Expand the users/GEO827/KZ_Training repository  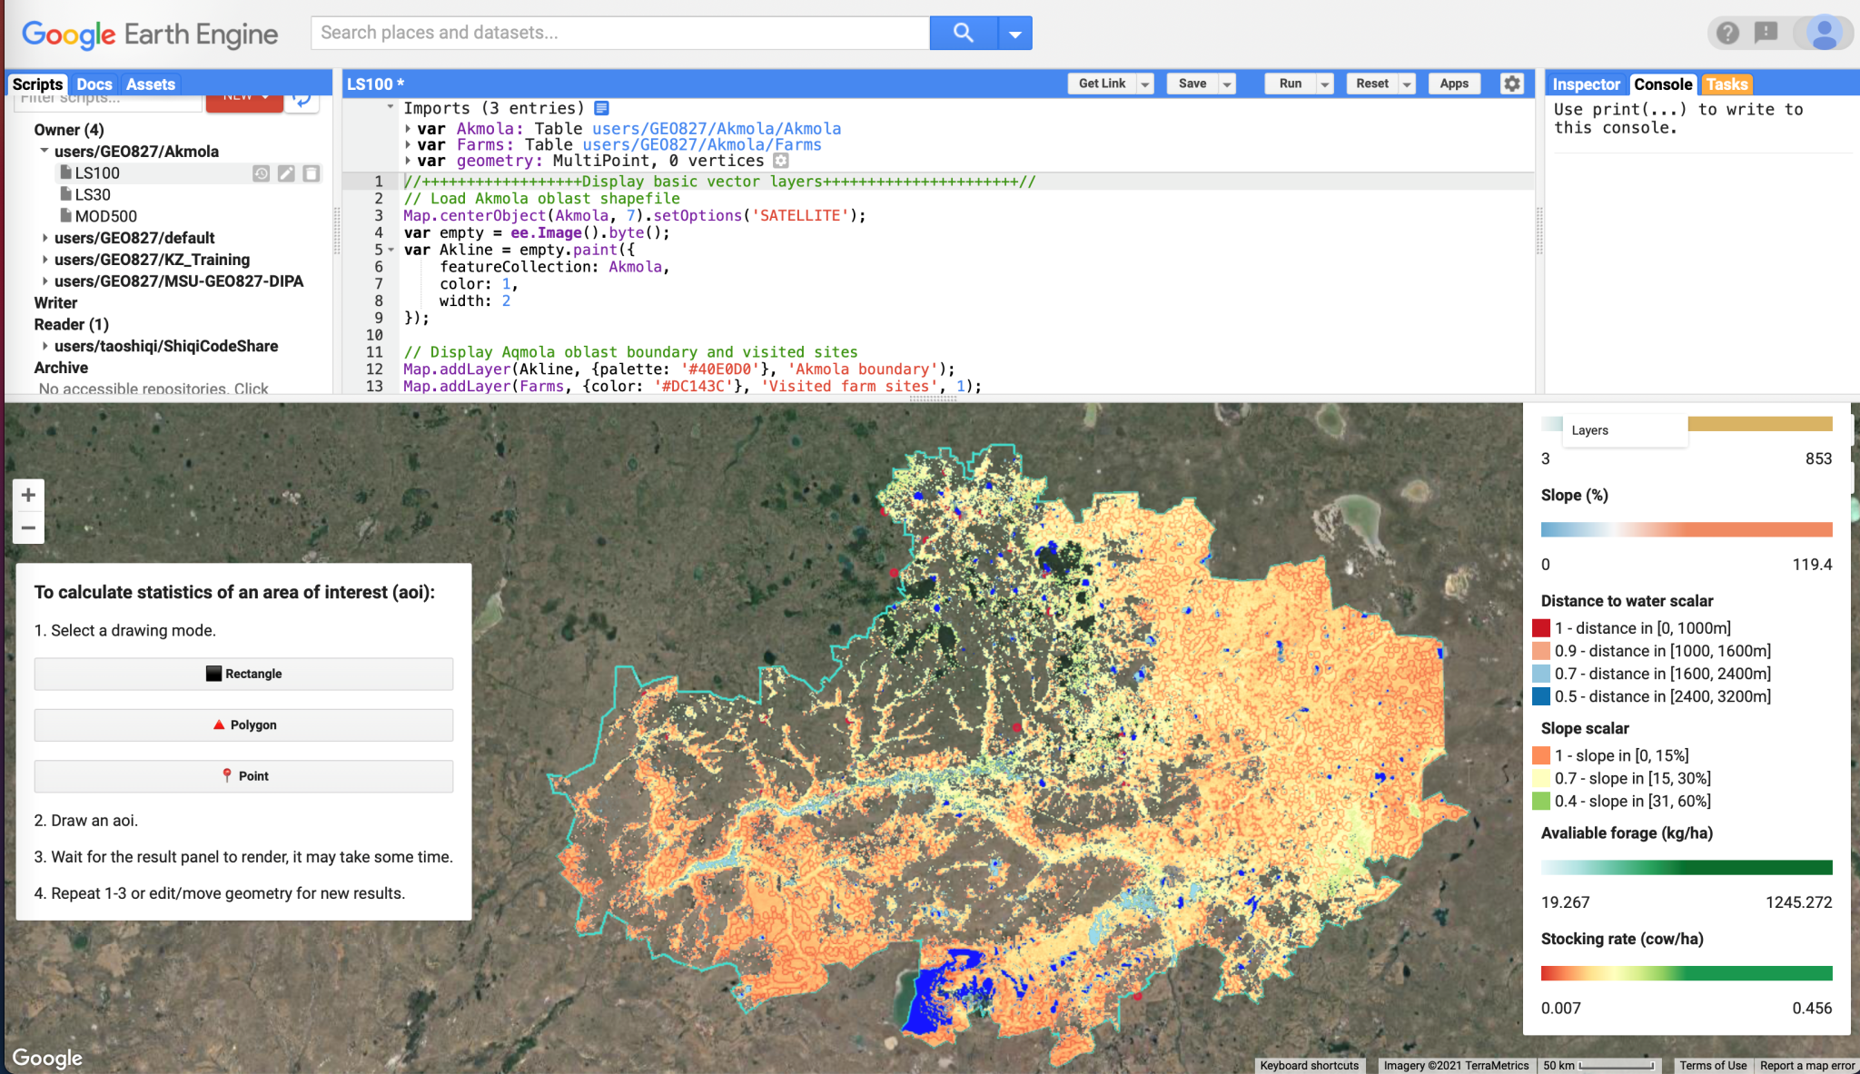[45, 260]
